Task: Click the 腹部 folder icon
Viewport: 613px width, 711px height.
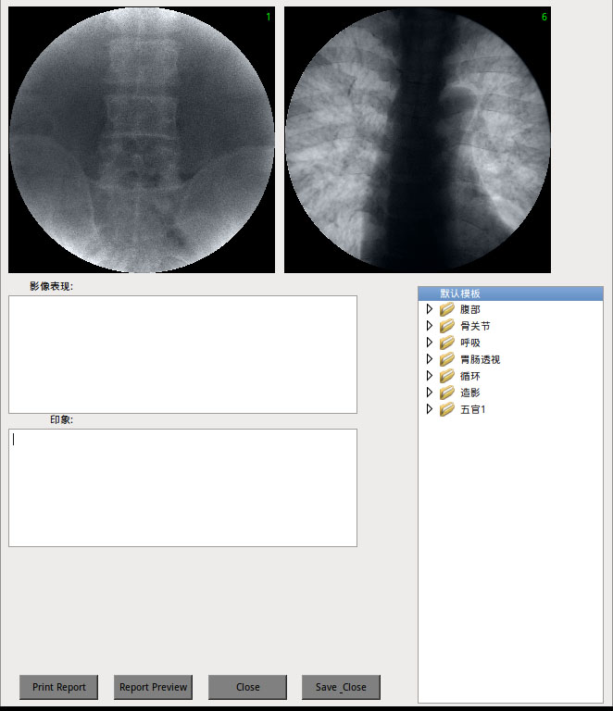Action: click(x=446, y=309)
